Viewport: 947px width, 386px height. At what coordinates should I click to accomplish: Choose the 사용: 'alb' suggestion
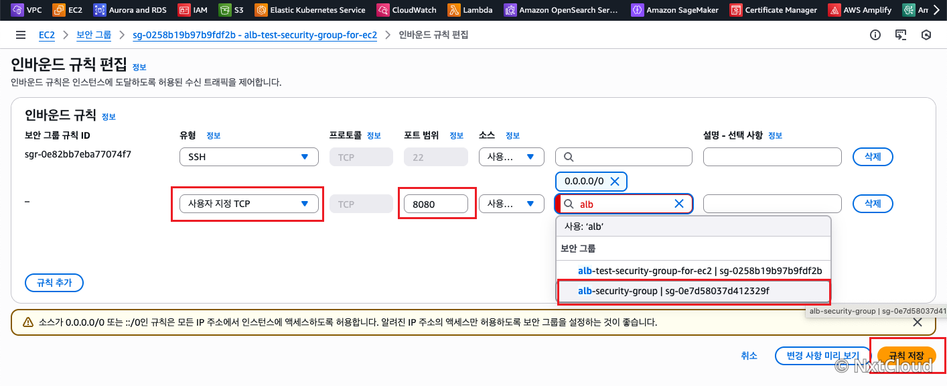coord(694,227)
